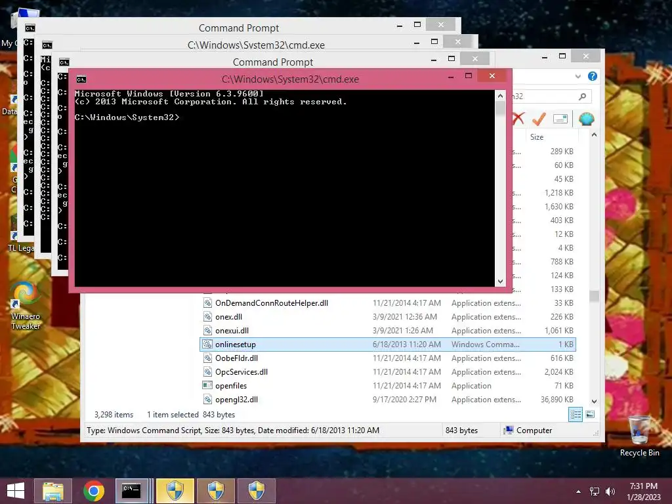672x504 pixels.
Task: Click file icon beside opengl32.dll
Action: (x=207, y=399)
